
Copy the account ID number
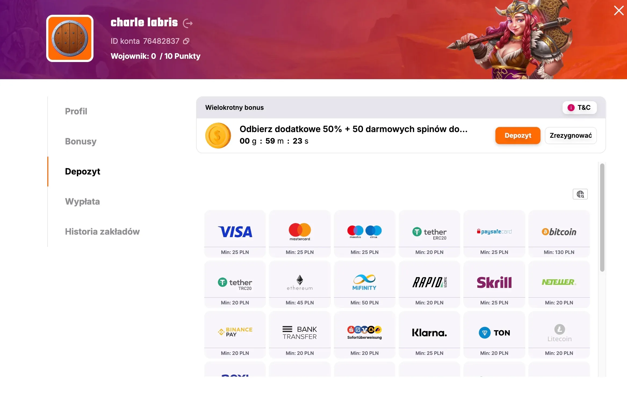pyautogui.click(x=186, y=41)
